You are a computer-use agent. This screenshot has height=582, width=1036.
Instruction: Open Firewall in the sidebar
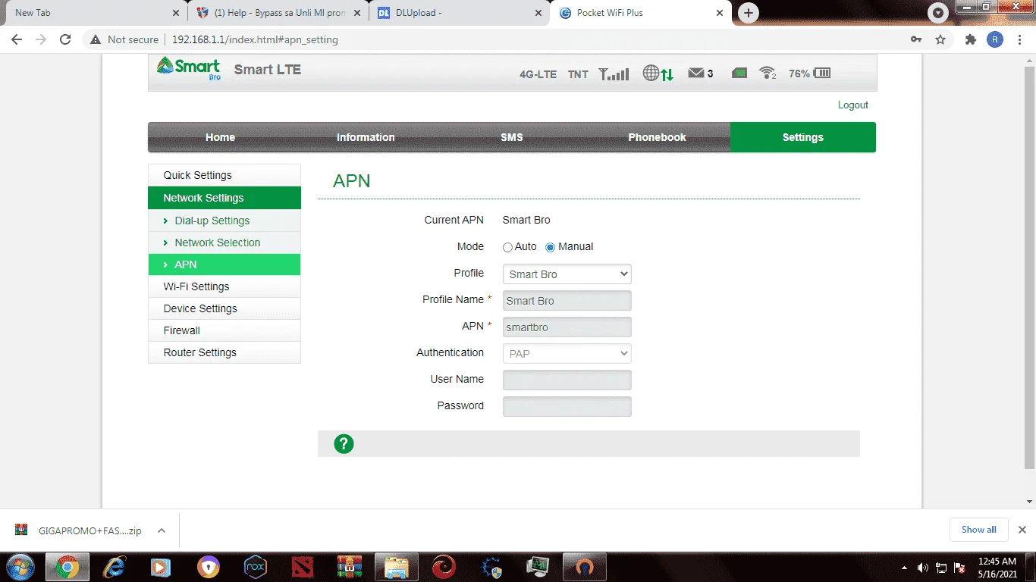[224, 330]
